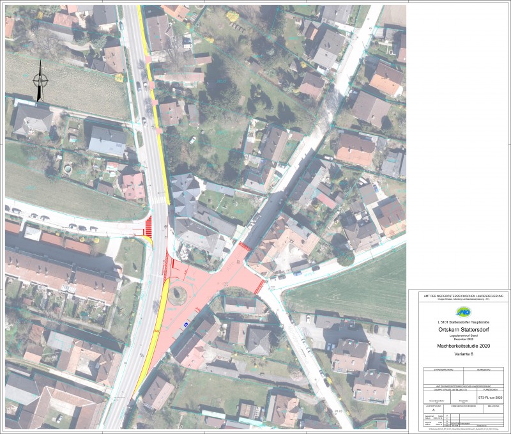Image resolution: width=511 pixels, height=434 pixels.
Task: Click the NÖ state logo in title block
Action: click(x=462, y=312)
